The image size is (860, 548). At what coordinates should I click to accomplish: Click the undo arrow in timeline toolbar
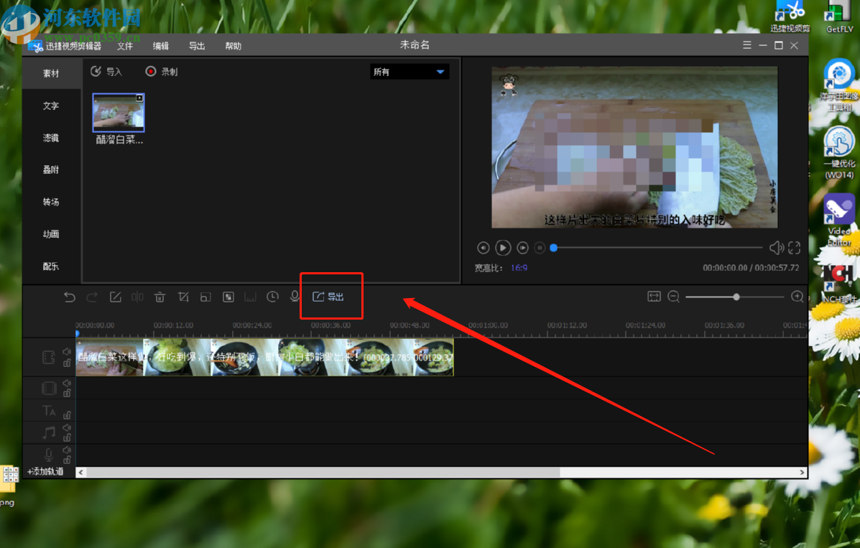point(69,297)
